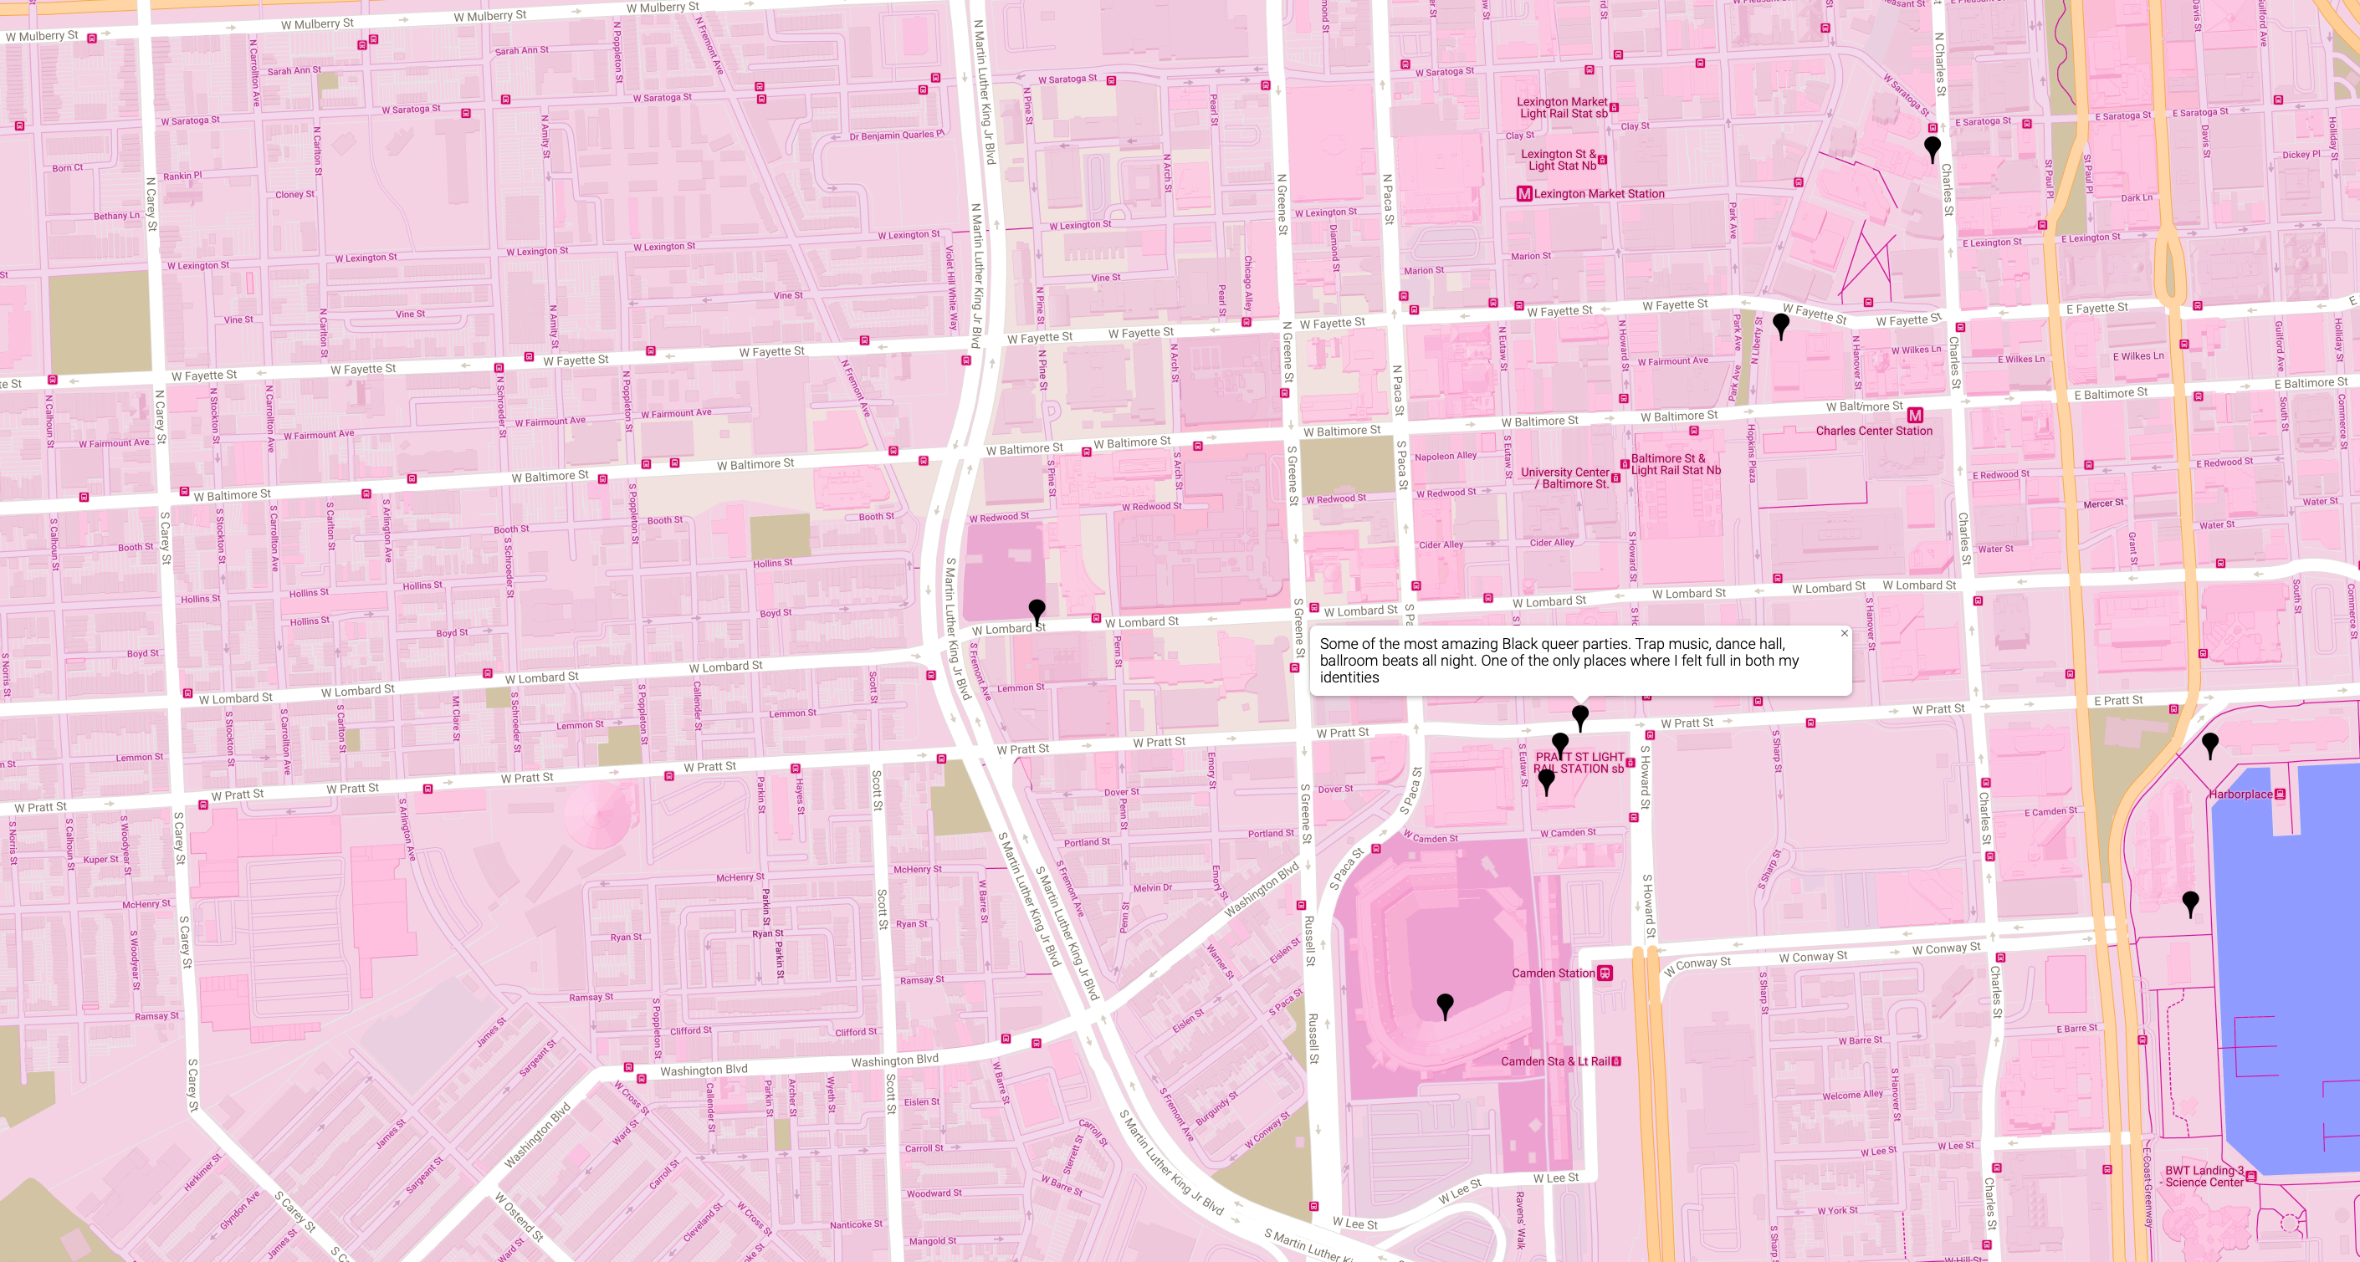2360x1262 pixels.
Task: Select the Camden Station rail icon
Action: 1605,973
